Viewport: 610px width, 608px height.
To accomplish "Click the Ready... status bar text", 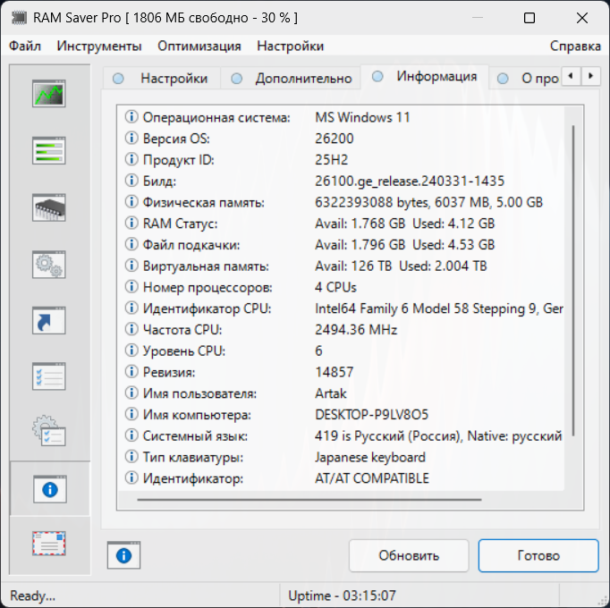I will [x=33, y=595].
